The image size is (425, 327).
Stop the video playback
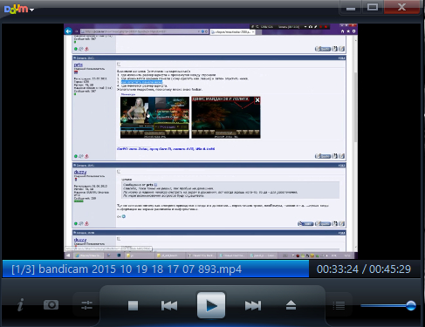[x=133, y=305]
